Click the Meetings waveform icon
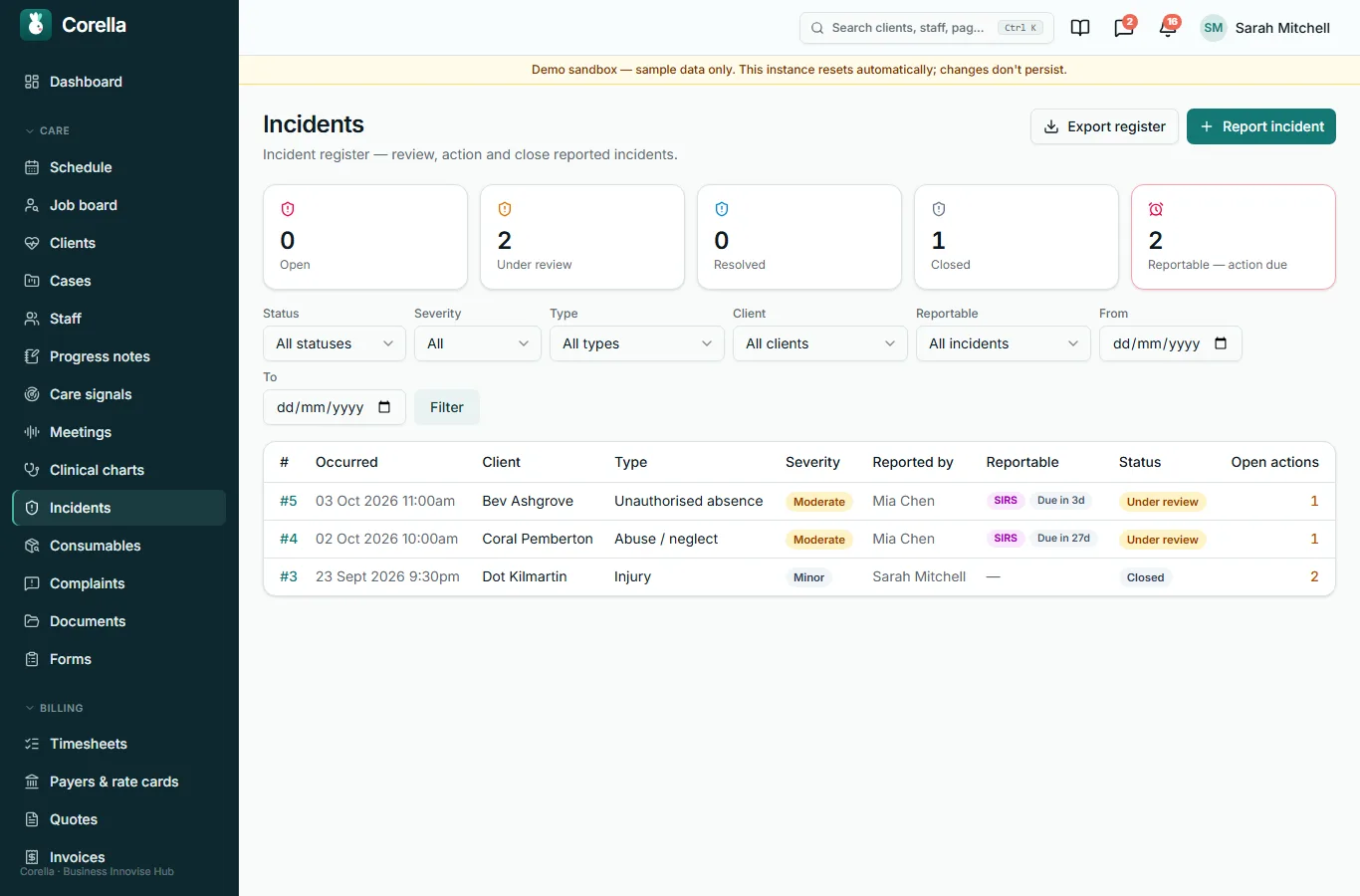 [x=32, y=432]
